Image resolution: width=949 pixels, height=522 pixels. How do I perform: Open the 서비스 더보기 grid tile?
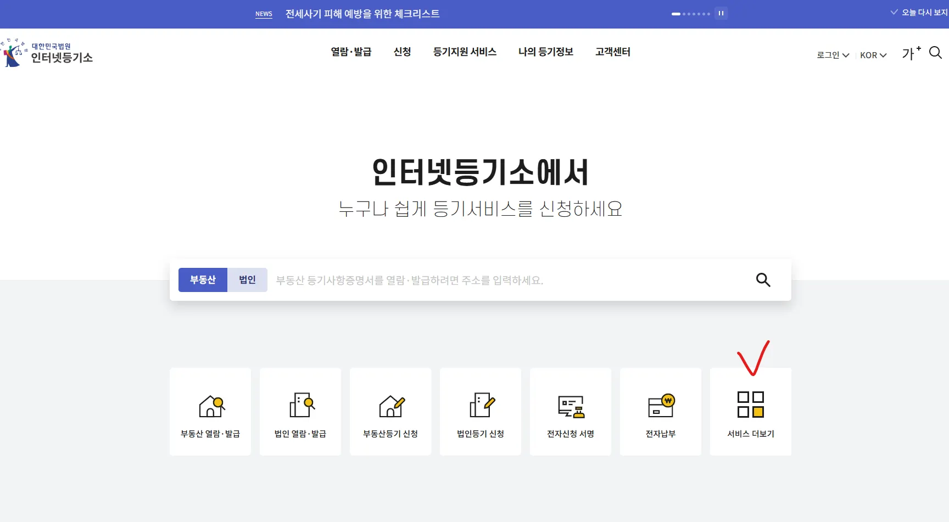(x=751, y=412)
